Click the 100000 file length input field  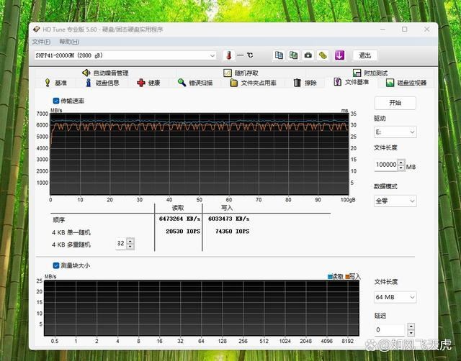tap(386, 165)
